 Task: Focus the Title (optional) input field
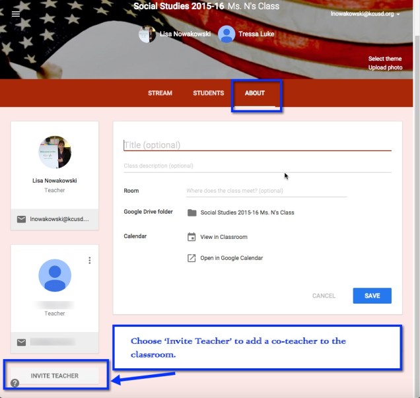(257, 145)
